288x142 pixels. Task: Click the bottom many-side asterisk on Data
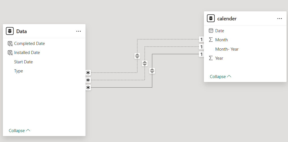(x=88, y=88)
